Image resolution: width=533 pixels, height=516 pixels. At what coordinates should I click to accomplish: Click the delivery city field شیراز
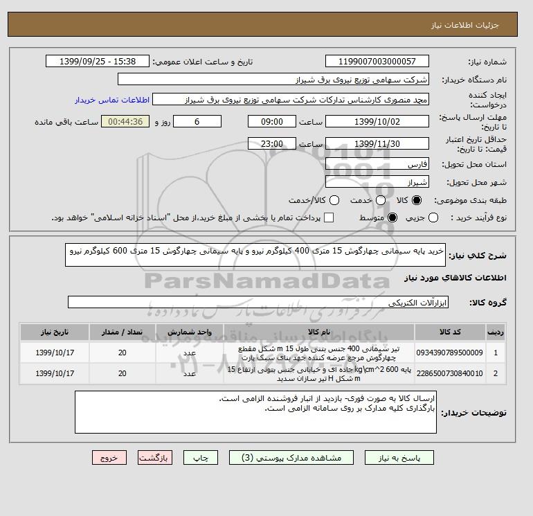pos(377,182)
